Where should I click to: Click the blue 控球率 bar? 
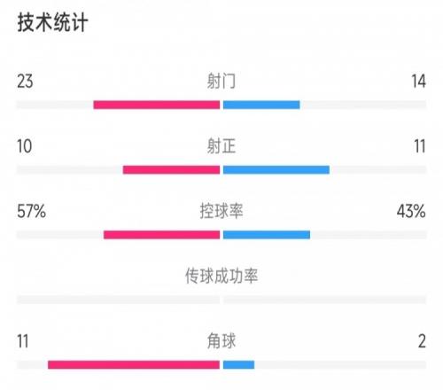(x=267, y=235)
